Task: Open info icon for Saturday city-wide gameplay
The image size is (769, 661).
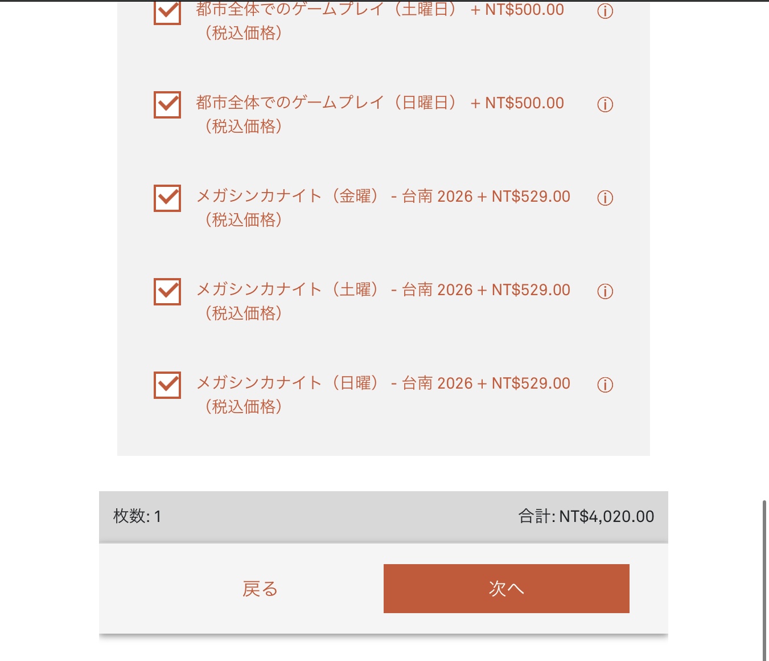Action: click(605, 11)
